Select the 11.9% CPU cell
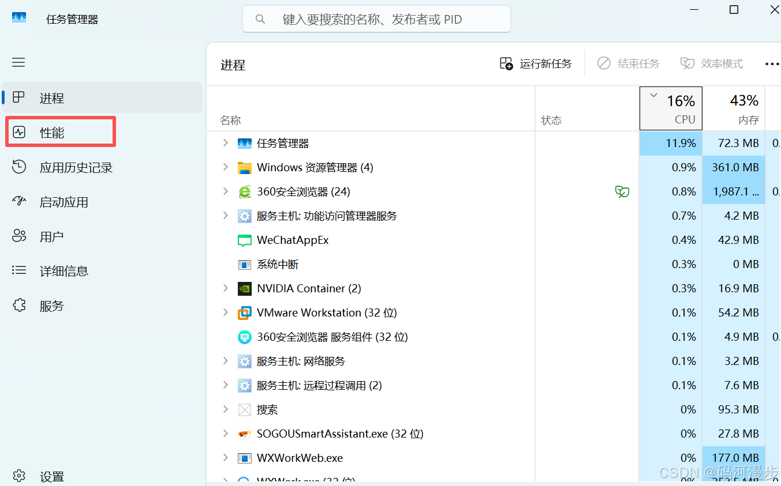 (671, 143)
